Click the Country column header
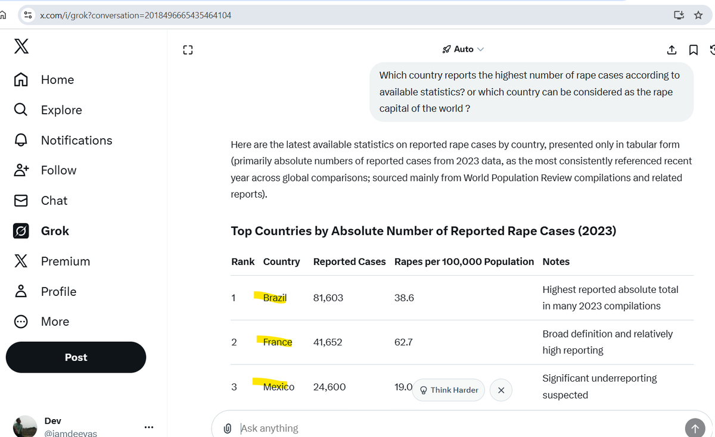Image resolution: width=715 pixels, height=437 pixels. pos(281,261)
